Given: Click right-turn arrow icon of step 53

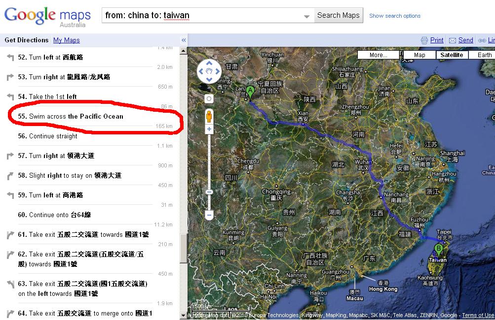Looking at the screenshot, I should (10, 77).
